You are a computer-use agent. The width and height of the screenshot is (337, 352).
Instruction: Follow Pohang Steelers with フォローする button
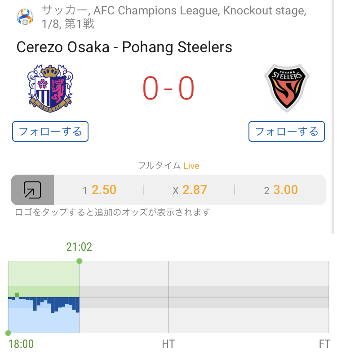(287, 131)
